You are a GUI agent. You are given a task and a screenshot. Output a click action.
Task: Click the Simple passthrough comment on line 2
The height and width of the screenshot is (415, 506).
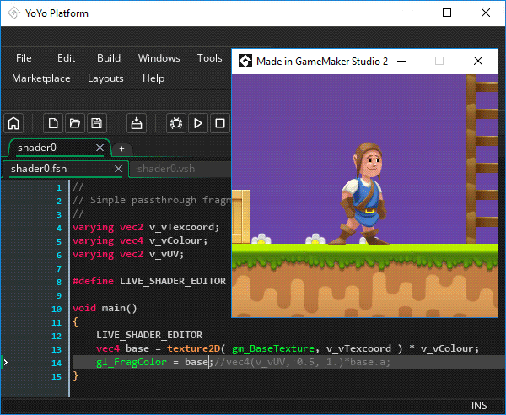(x=152, y=200)
